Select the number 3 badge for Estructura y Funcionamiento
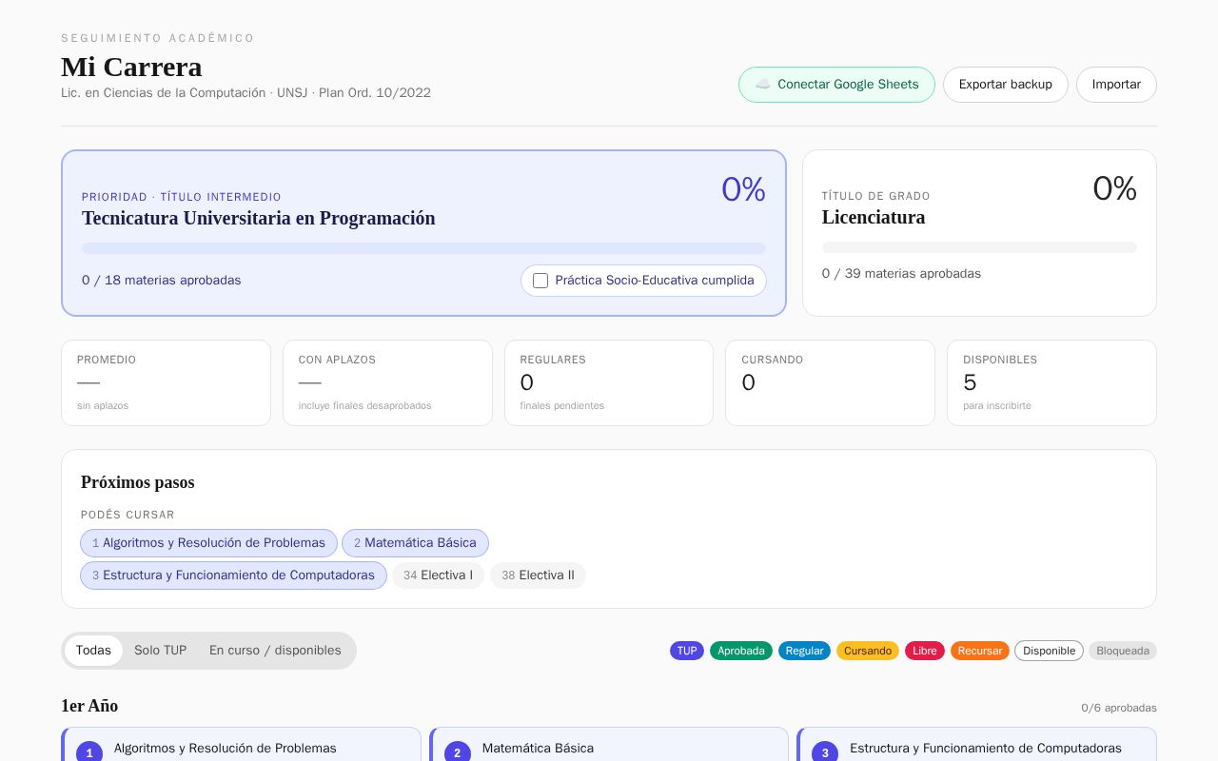This screenshot has width=1218, height=761. 825,753
